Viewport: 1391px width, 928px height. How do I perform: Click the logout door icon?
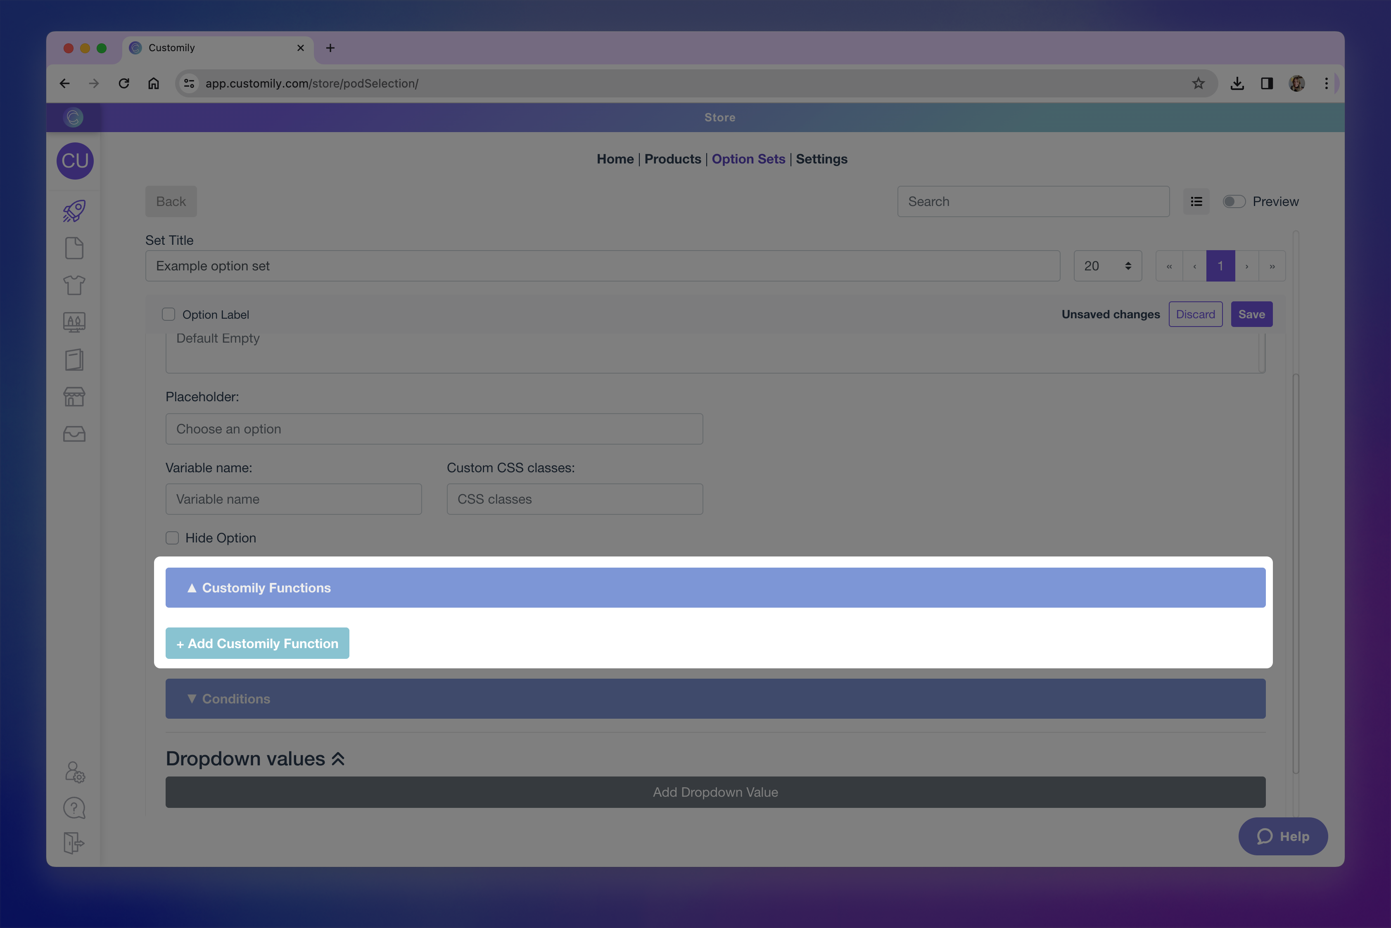[x=74, y=843]
